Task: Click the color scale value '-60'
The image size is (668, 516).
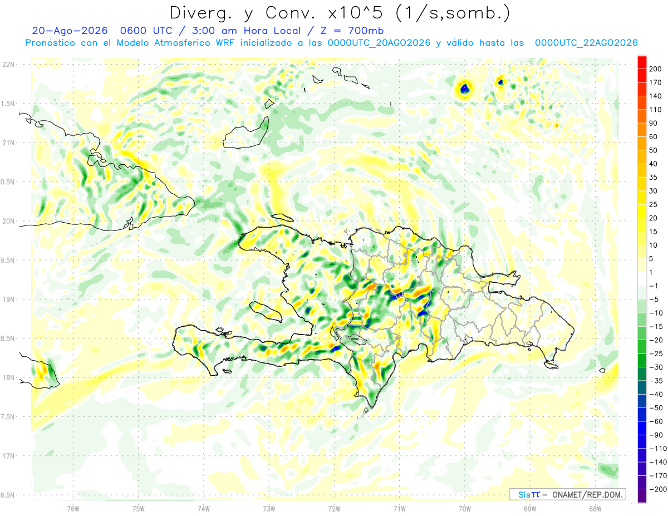Action: pos(657,421)
